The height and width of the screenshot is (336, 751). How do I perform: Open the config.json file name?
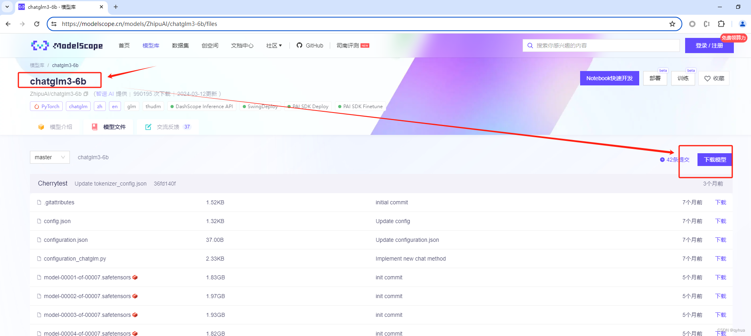pyautogui.click(x=57, y=221)
